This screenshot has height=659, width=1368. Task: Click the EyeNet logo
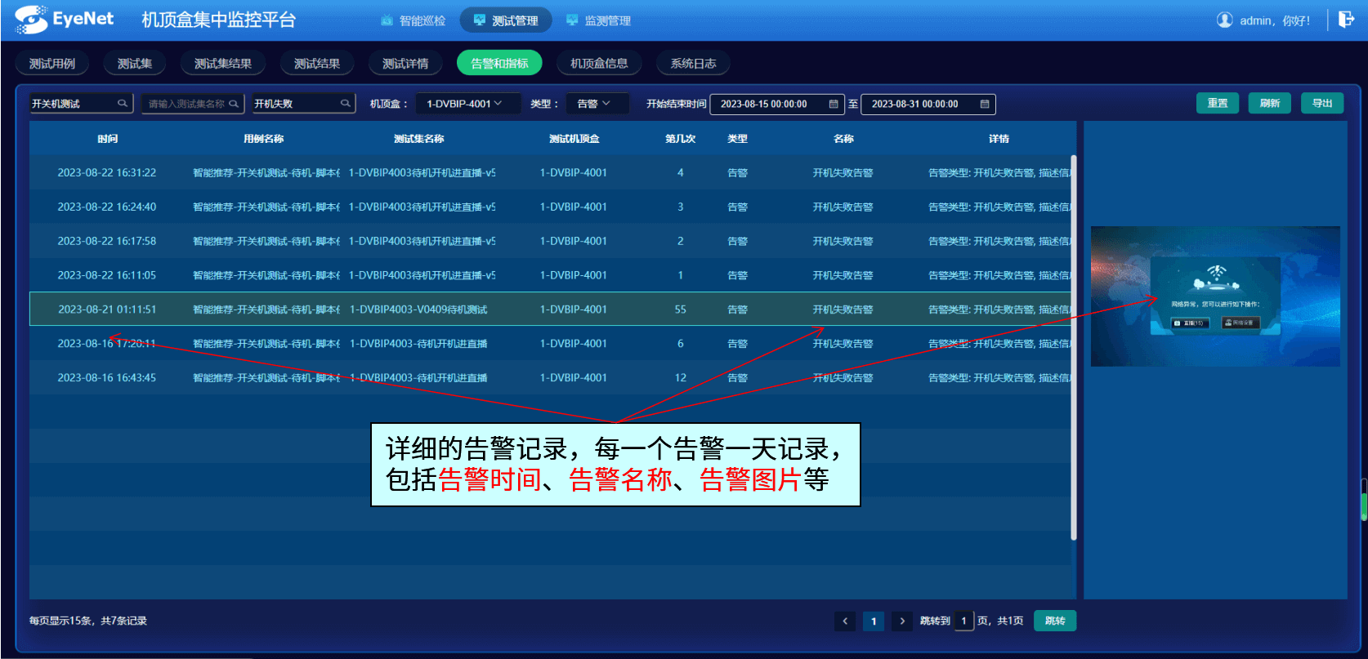click(64, 20)
